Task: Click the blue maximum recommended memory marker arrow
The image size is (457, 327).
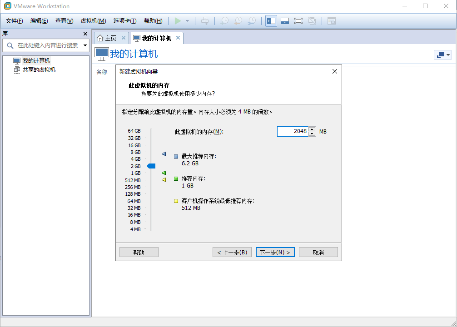Action: pos(164,154)
